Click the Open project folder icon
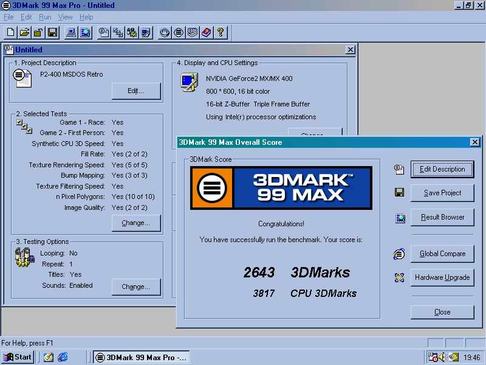This screenshot has height=365, width=486. point(24,32)
